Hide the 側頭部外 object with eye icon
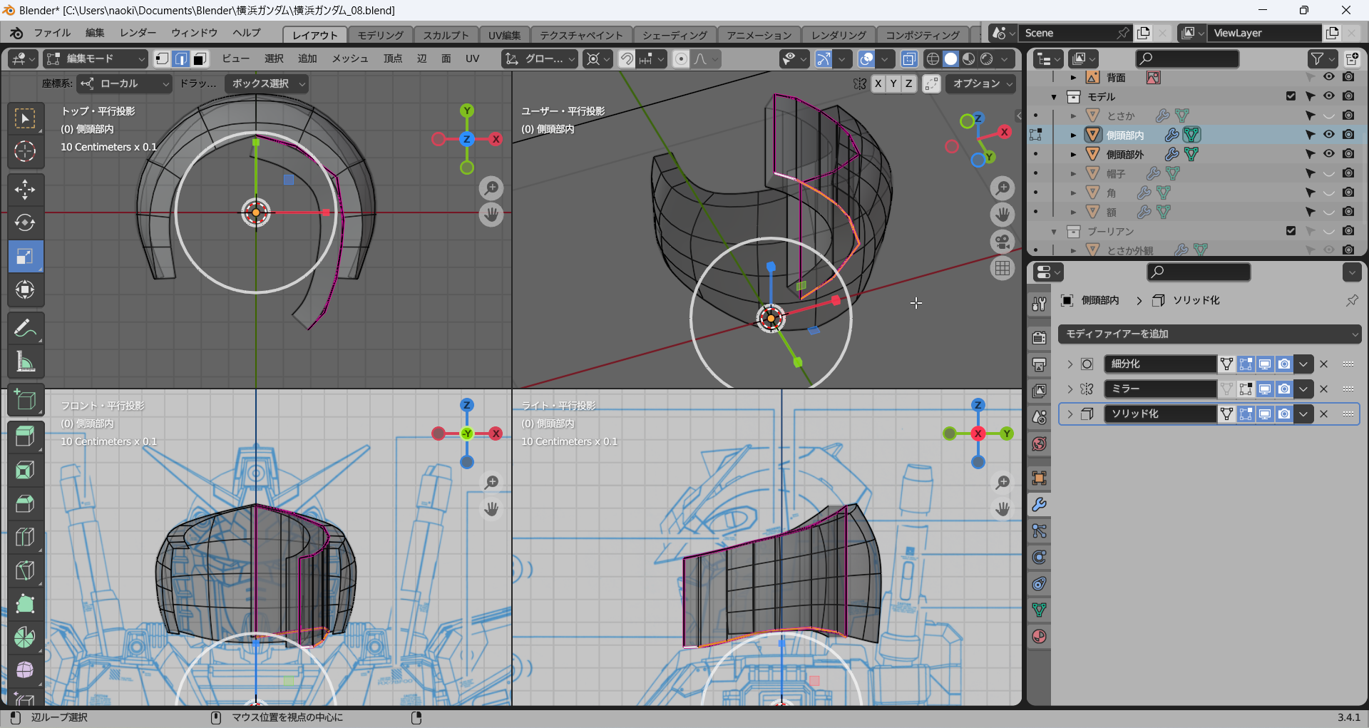1369x728 pixels. 1329,154
